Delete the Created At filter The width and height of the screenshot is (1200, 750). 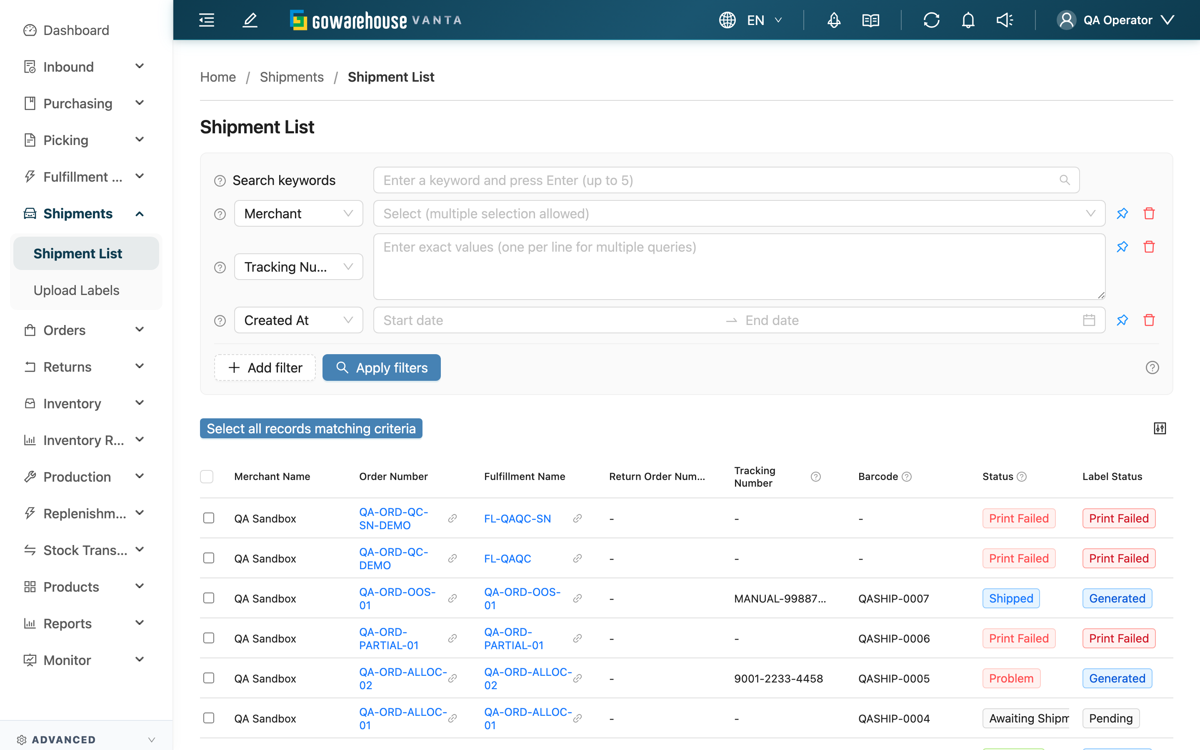pos(1149,320)
